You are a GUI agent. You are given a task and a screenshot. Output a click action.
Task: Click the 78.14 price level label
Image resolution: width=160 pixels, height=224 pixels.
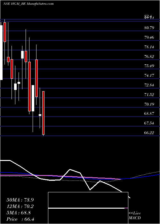[x=149, y=47]
